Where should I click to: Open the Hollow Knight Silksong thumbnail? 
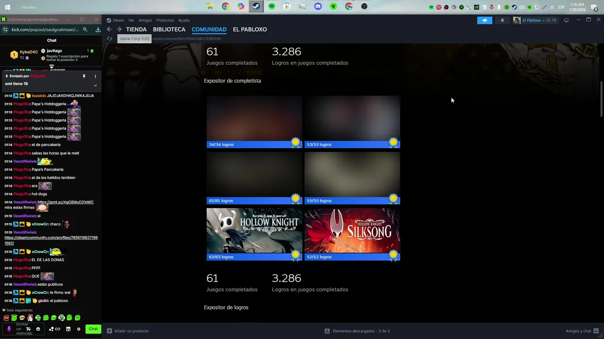352,234
